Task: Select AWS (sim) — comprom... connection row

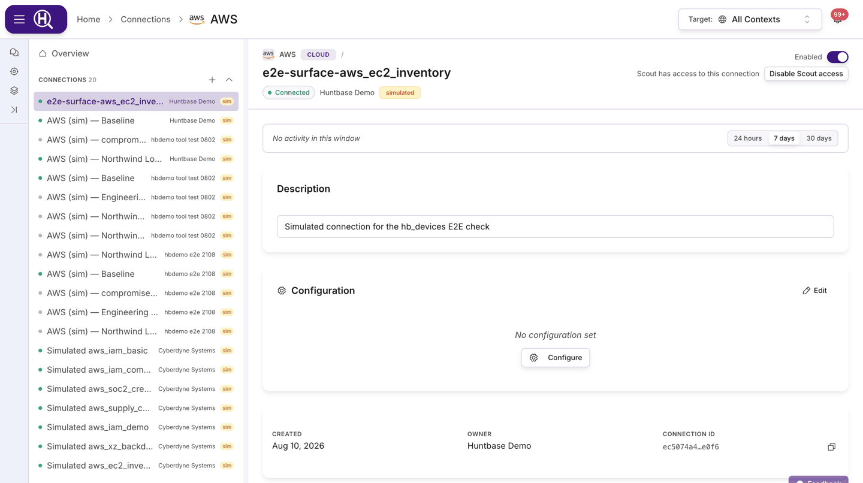Action: (136, 140)
